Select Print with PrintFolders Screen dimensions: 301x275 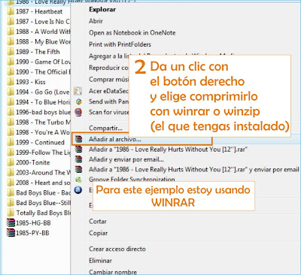(x=120, y=44)
